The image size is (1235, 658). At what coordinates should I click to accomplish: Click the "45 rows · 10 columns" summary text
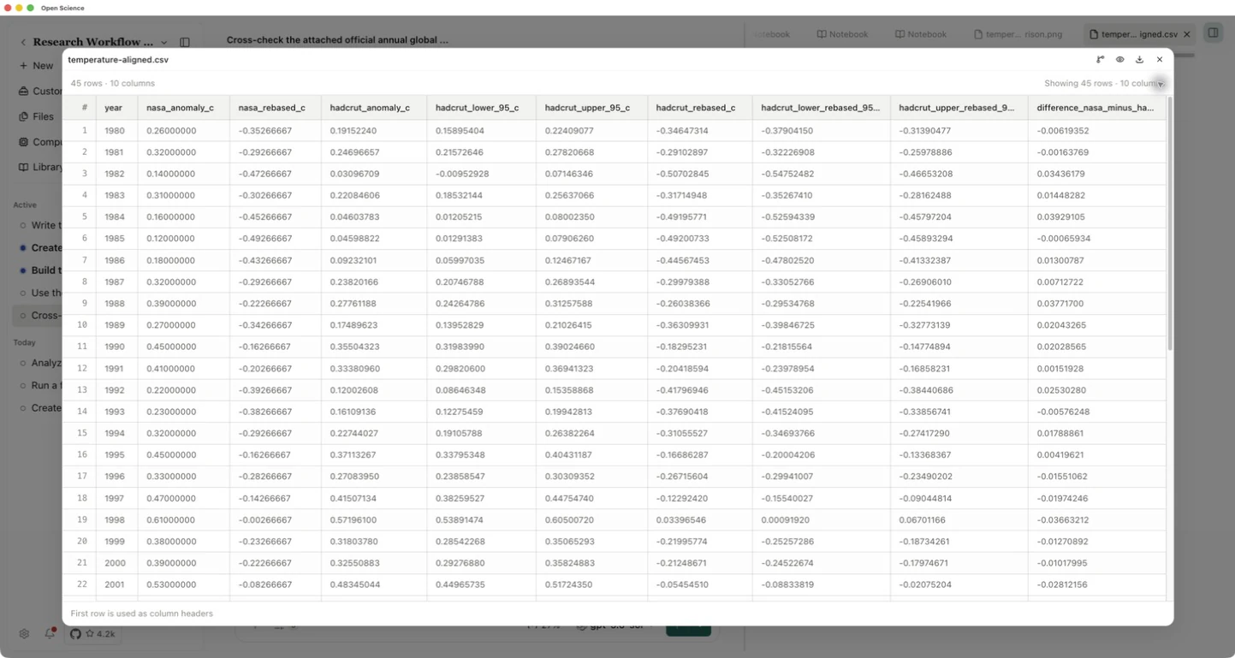113,84
